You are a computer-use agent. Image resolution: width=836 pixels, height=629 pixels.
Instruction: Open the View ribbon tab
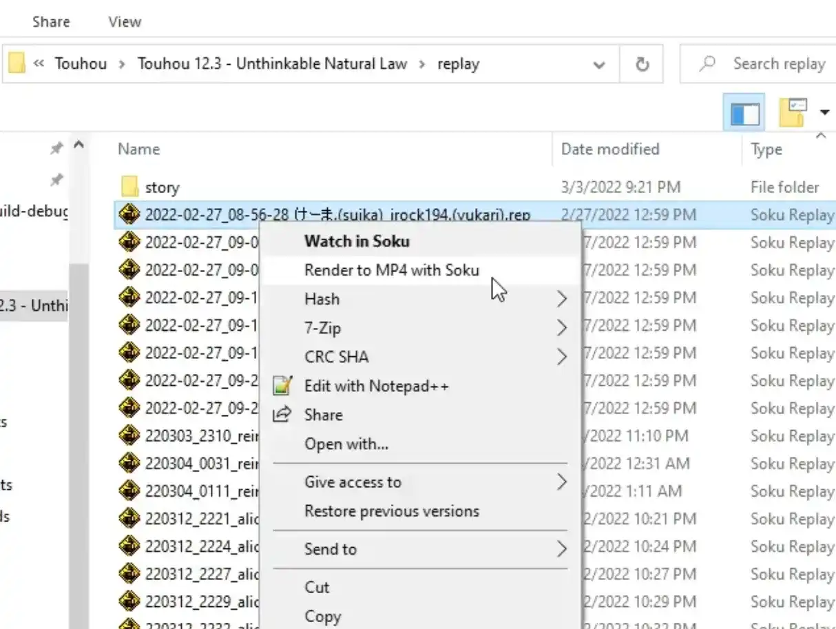tap(125, 22)
